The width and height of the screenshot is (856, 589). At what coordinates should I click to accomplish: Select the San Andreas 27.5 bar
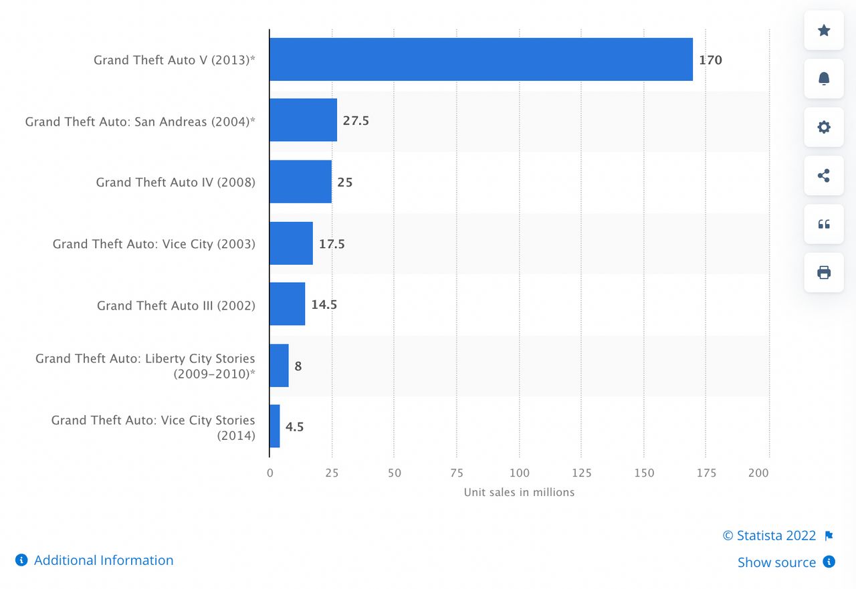[x=303, y=120]
